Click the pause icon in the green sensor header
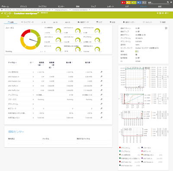 point(157,13)
